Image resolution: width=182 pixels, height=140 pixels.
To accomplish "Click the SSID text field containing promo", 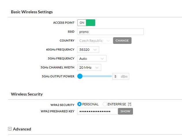I will [110, 32].
